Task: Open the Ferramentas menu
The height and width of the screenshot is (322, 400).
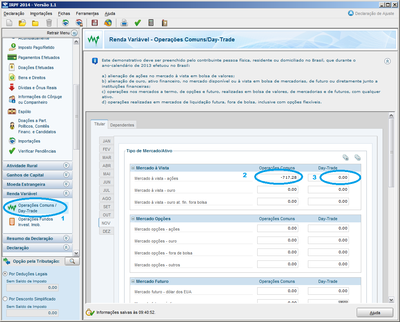Action: (87, 13)
